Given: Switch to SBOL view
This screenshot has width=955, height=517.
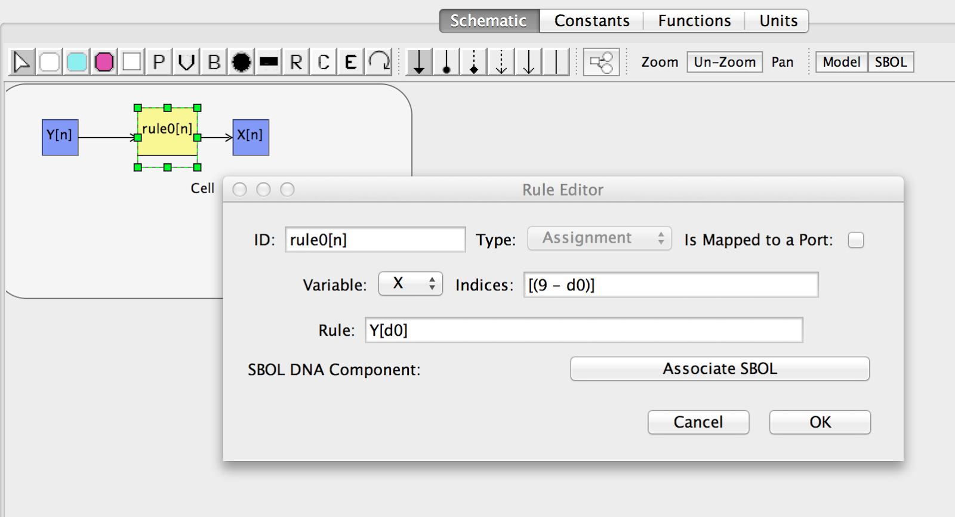Looking at the screenshot, I should tap(891, 62).
